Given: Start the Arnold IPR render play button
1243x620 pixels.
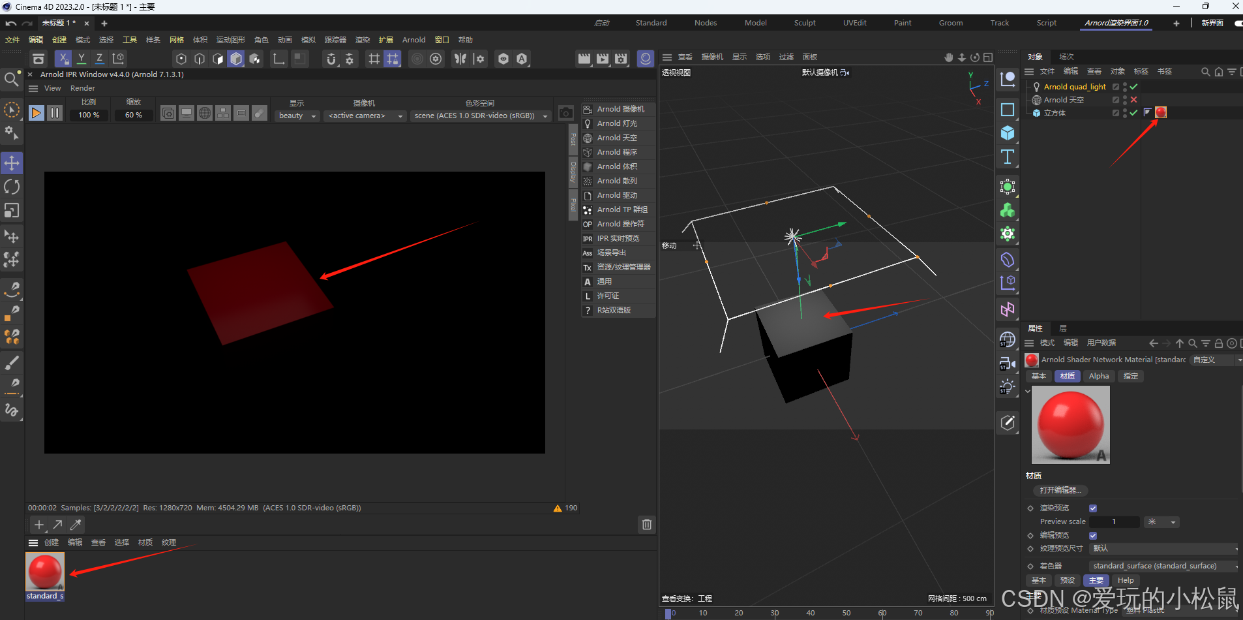Looking at the screenshot, I should [37, 114].
